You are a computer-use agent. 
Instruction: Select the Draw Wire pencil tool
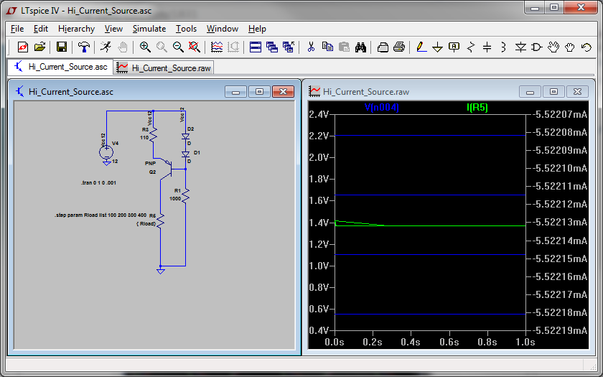(x=421, y=47)
